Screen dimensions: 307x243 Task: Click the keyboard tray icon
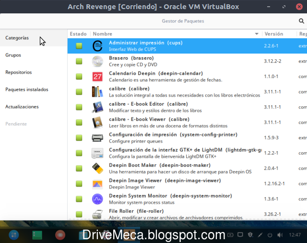tap(230, 235)
